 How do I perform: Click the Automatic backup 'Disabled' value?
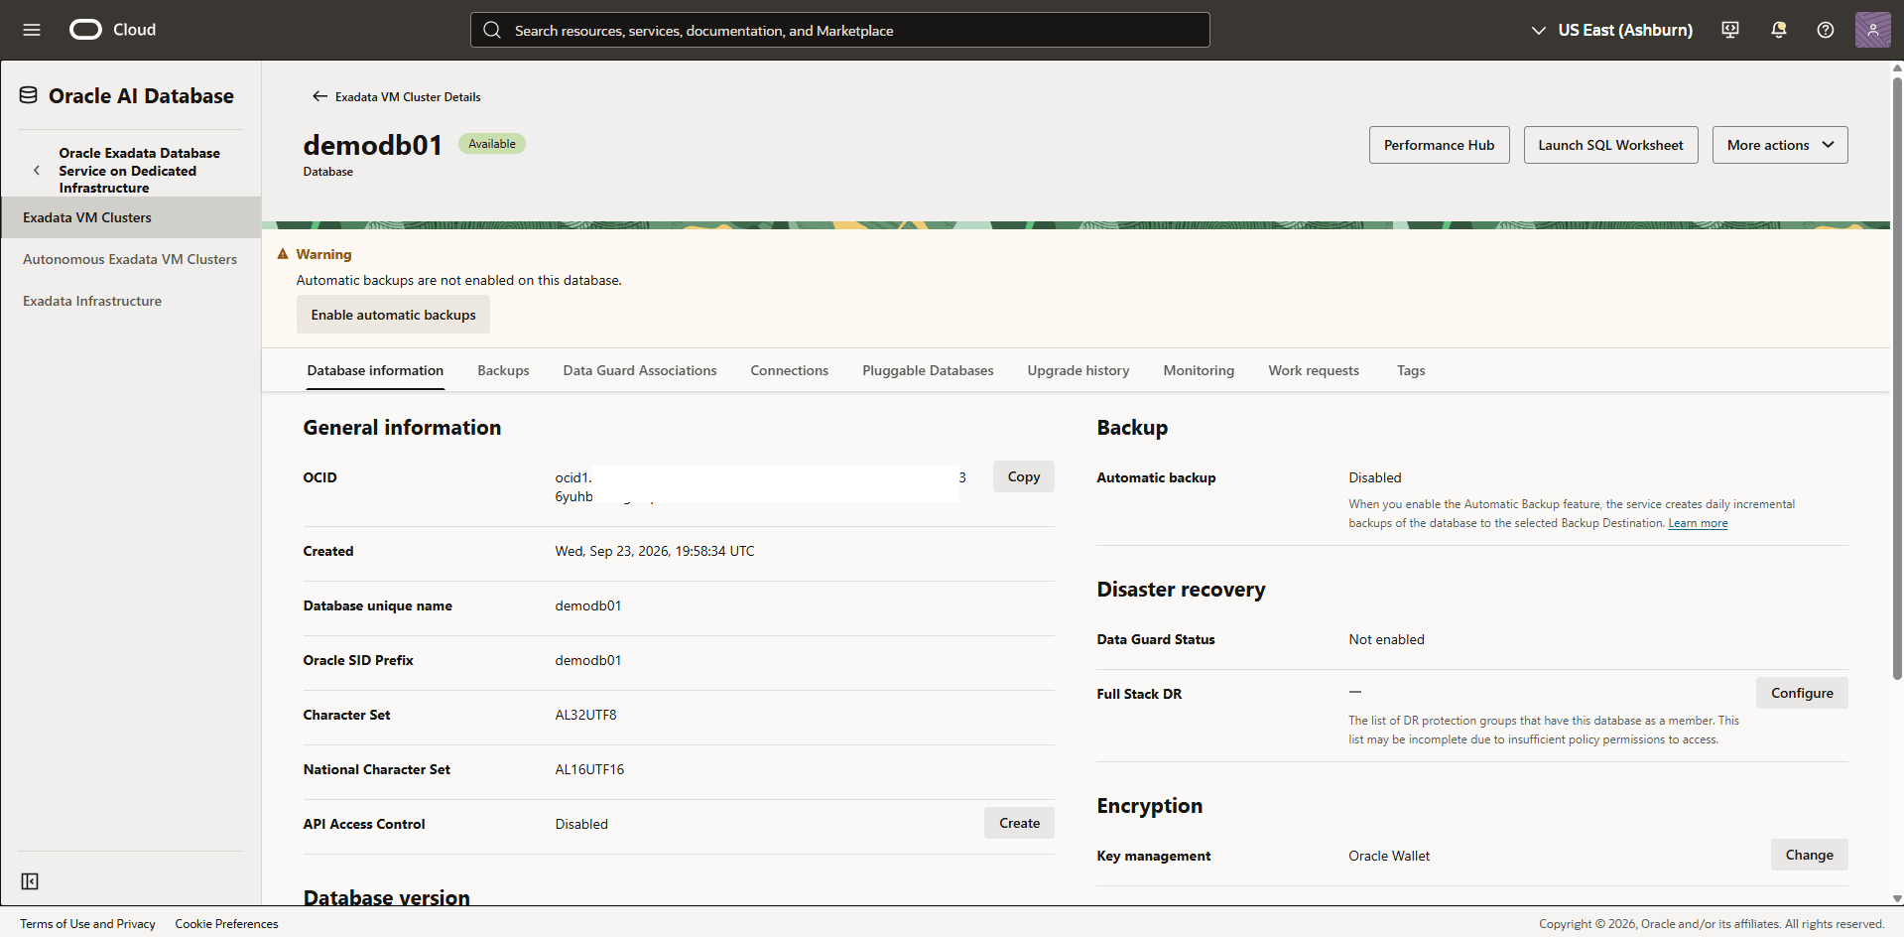click(1375, 477)
